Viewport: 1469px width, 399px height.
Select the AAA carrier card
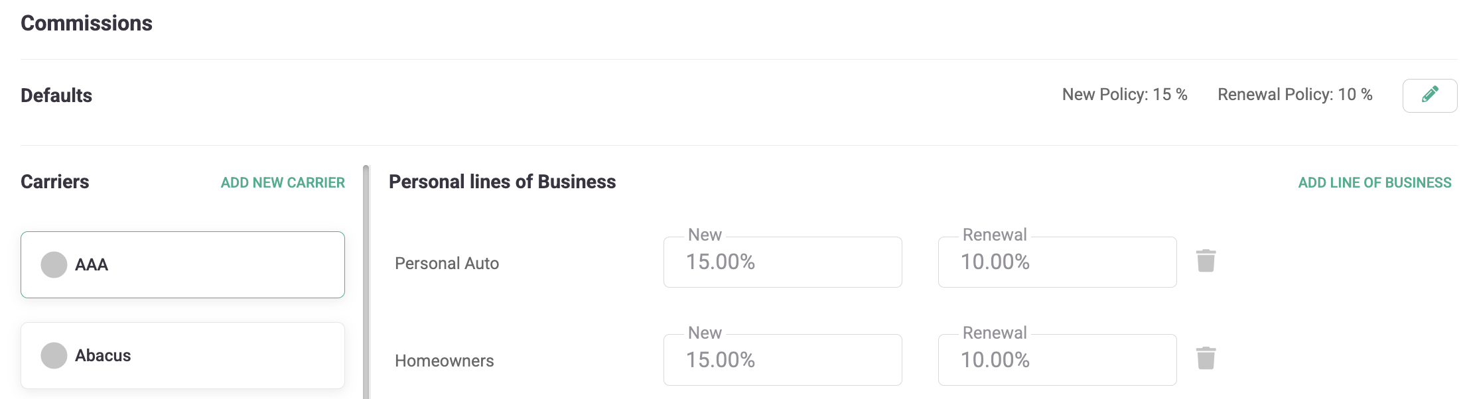pyautogui.click(x=182, y=264)
